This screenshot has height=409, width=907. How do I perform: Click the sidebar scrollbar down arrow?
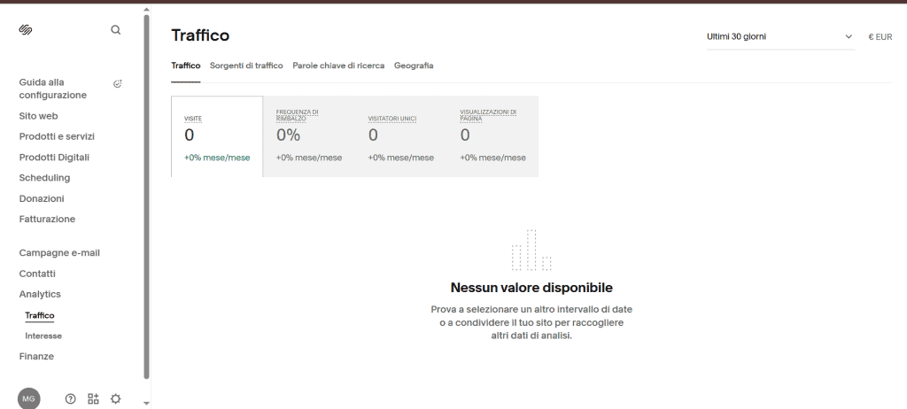tap(146, 403)
